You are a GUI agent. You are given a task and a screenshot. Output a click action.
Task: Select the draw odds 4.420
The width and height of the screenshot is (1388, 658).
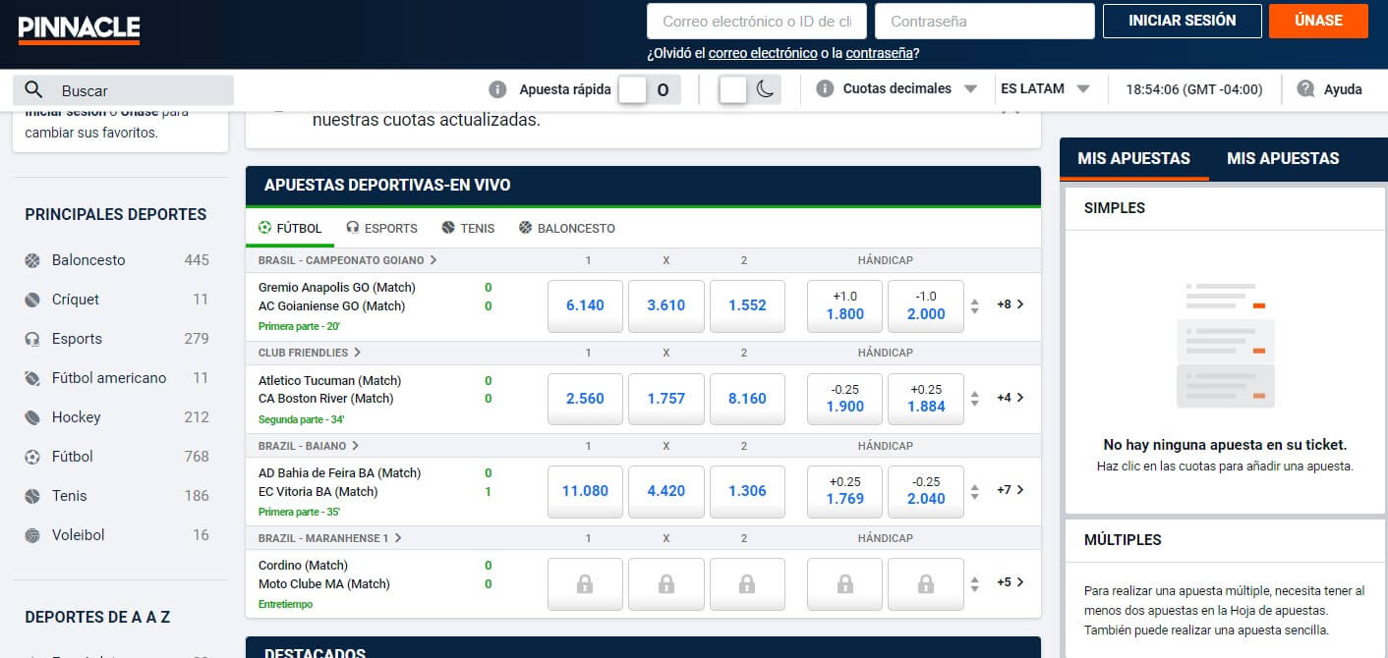pyautogui.click(x=666, y=491)
